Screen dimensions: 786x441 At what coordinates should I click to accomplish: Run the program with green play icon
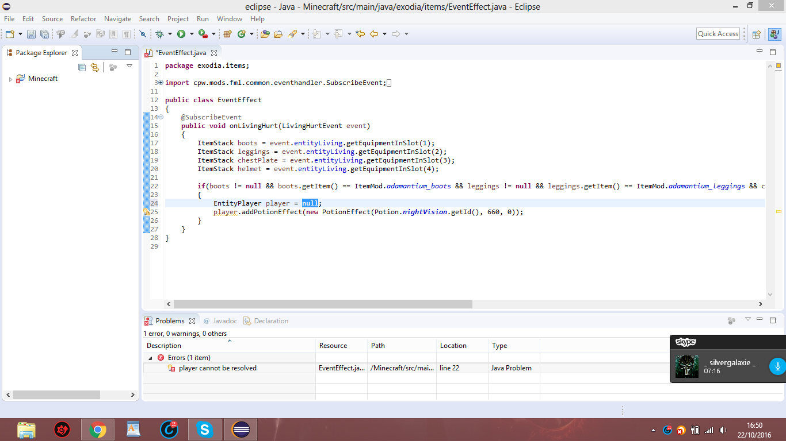tap(181, 34)
